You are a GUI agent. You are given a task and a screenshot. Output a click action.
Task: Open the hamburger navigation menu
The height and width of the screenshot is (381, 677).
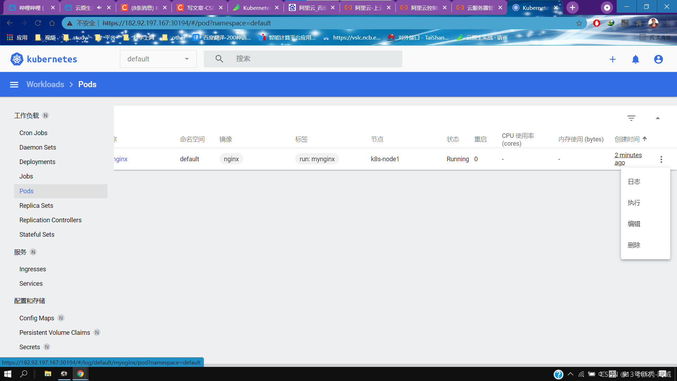pyautogui.click(x=14, y=85)
